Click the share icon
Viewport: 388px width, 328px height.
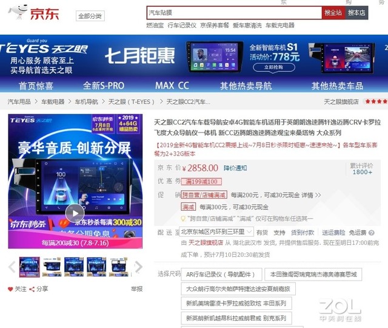(32, 289)
